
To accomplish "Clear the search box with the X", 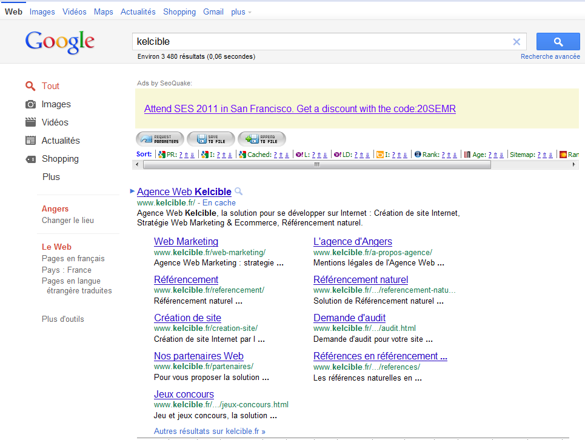I will tap(516, 42).
